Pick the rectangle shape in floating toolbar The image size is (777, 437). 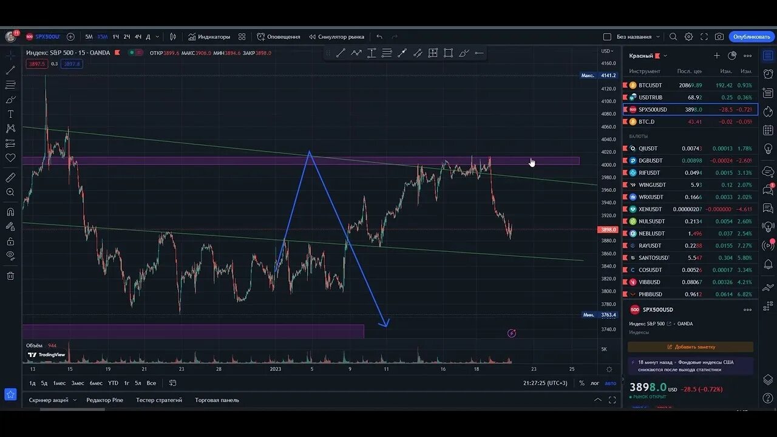click(x=448, y=53)
